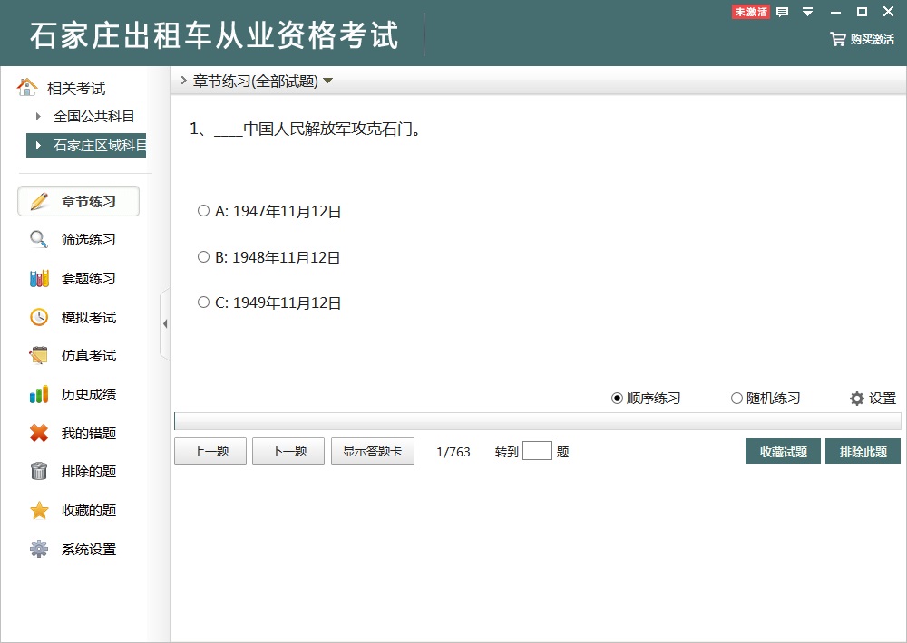The height and width of the screenshot is (643, 907).
Task: Open 系统设置 in the sidebar
Action: click(79, 549)
